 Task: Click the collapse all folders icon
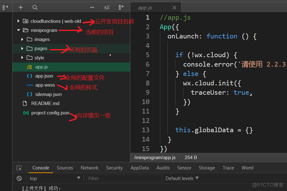click(107, 7)
